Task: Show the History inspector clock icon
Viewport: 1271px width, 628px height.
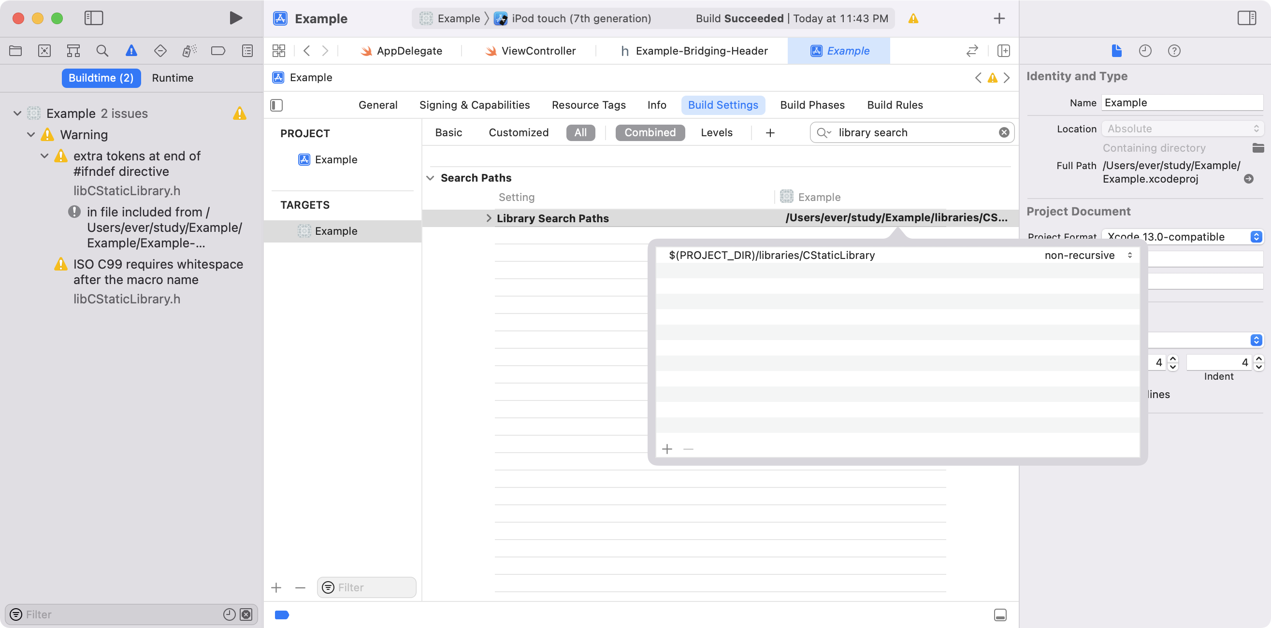Action: 1145,51
